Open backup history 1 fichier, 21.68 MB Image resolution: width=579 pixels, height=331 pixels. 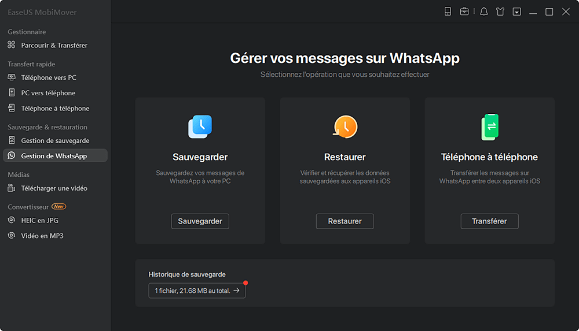197,291
